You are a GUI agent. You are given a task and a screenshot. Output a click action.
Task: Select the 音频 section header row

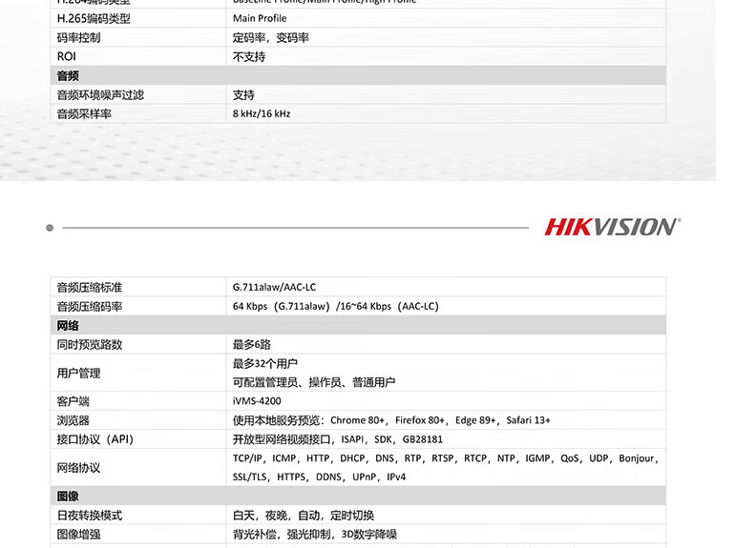point(357,75)
